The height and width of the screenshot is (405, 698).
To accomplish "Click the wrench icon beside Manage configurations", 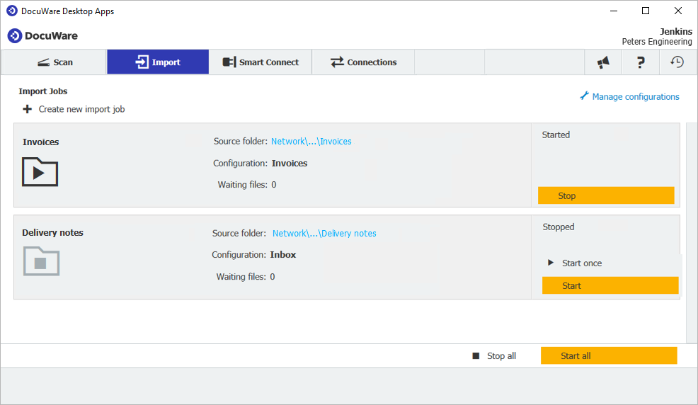I will point(584,96).
